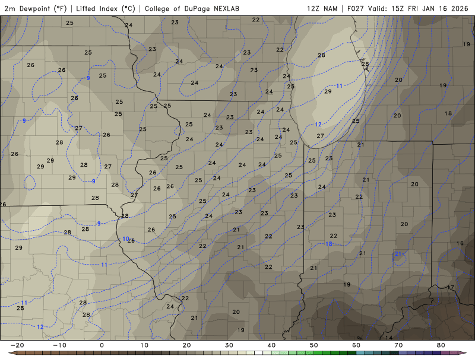The height and width of the screenshot is (356, 475).
Task: Click the black "16" dewpoint value
Action: click(460, 243)
